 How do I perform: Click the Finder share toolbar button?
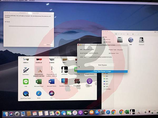click(138, 34)
